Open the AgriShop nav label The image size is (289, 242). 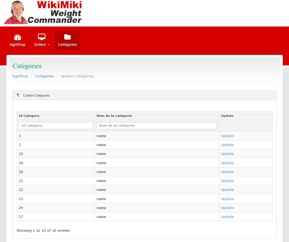point(18,44)
